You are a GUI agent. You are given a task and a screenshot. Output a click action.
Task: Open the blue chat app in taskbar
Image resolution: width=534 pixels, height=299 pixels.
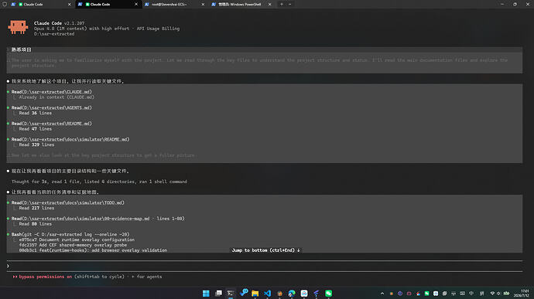pos(244,293)
